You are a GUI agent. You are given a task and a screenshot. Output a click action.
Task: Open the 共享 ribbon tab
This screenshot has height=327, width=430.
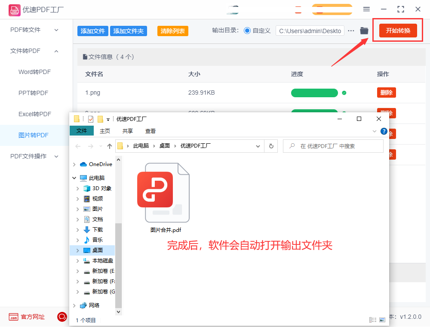[128, 131]
